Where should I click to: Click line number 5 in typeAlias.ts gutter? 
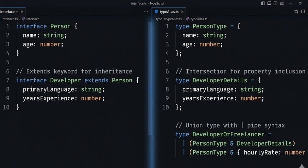point(167,62)
